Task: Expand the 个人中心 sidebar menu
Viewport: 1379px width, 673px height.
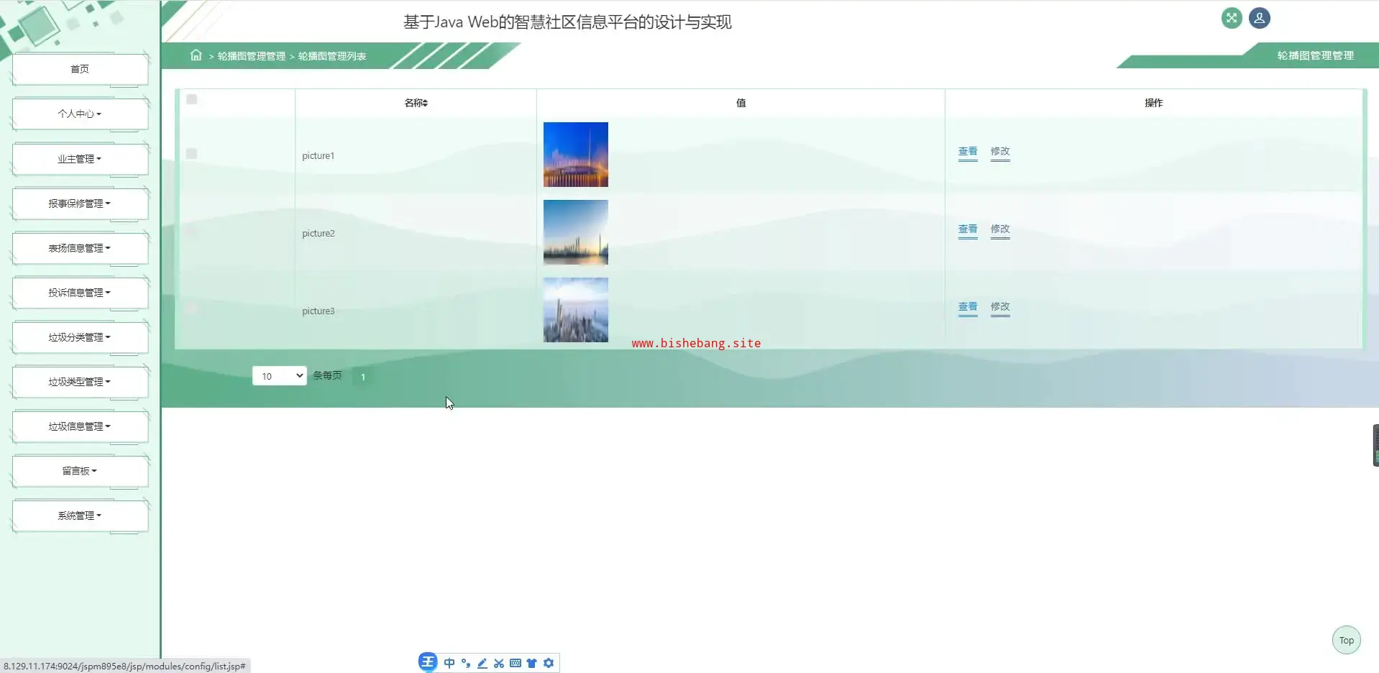Action: [x=80, y=114]
